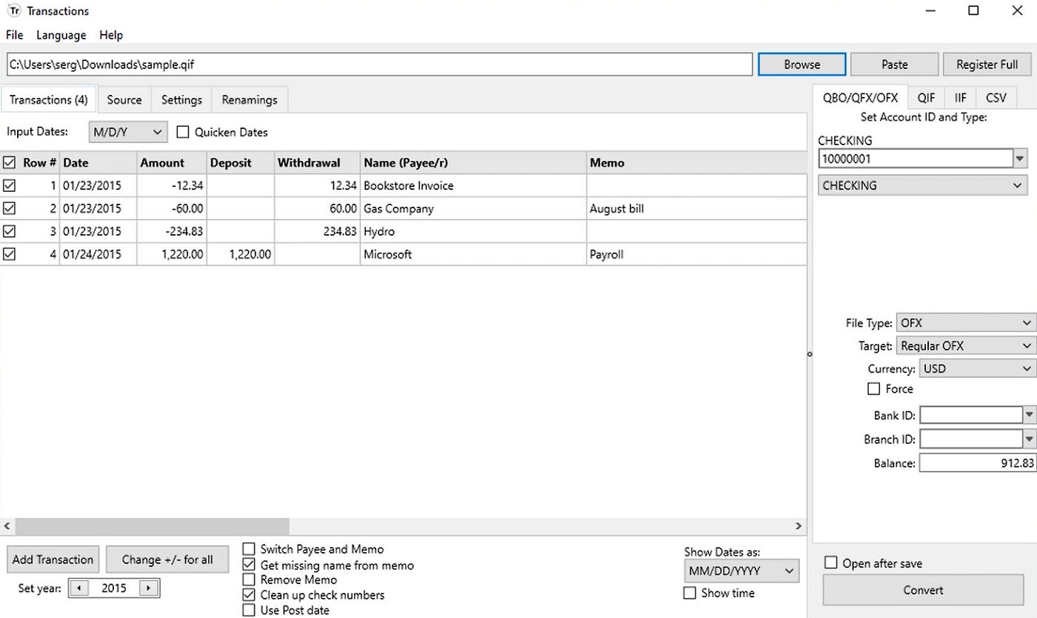Enable the Use Post date checkbox
1037x618 pixels.
(x=249, y=610)
